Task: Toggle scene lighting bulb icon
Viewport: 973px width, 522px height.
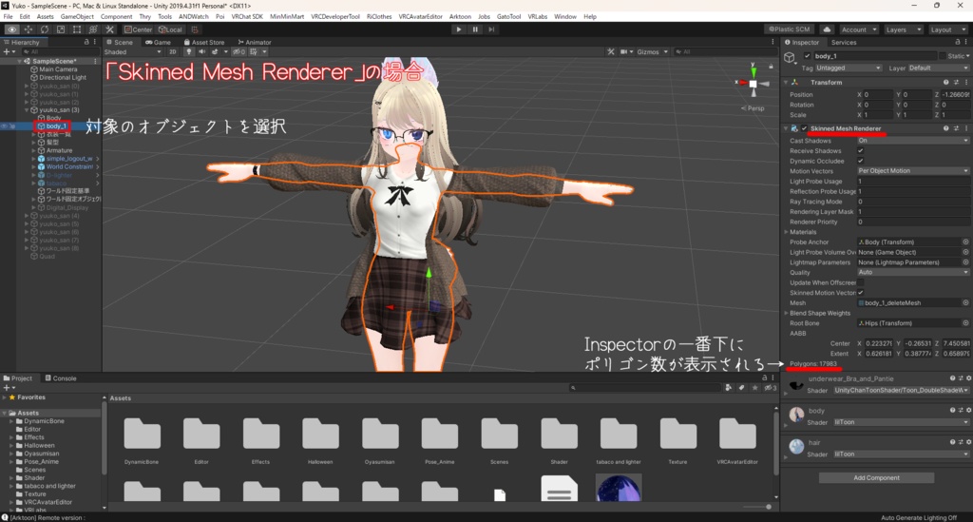Action: tap(189, 51)
